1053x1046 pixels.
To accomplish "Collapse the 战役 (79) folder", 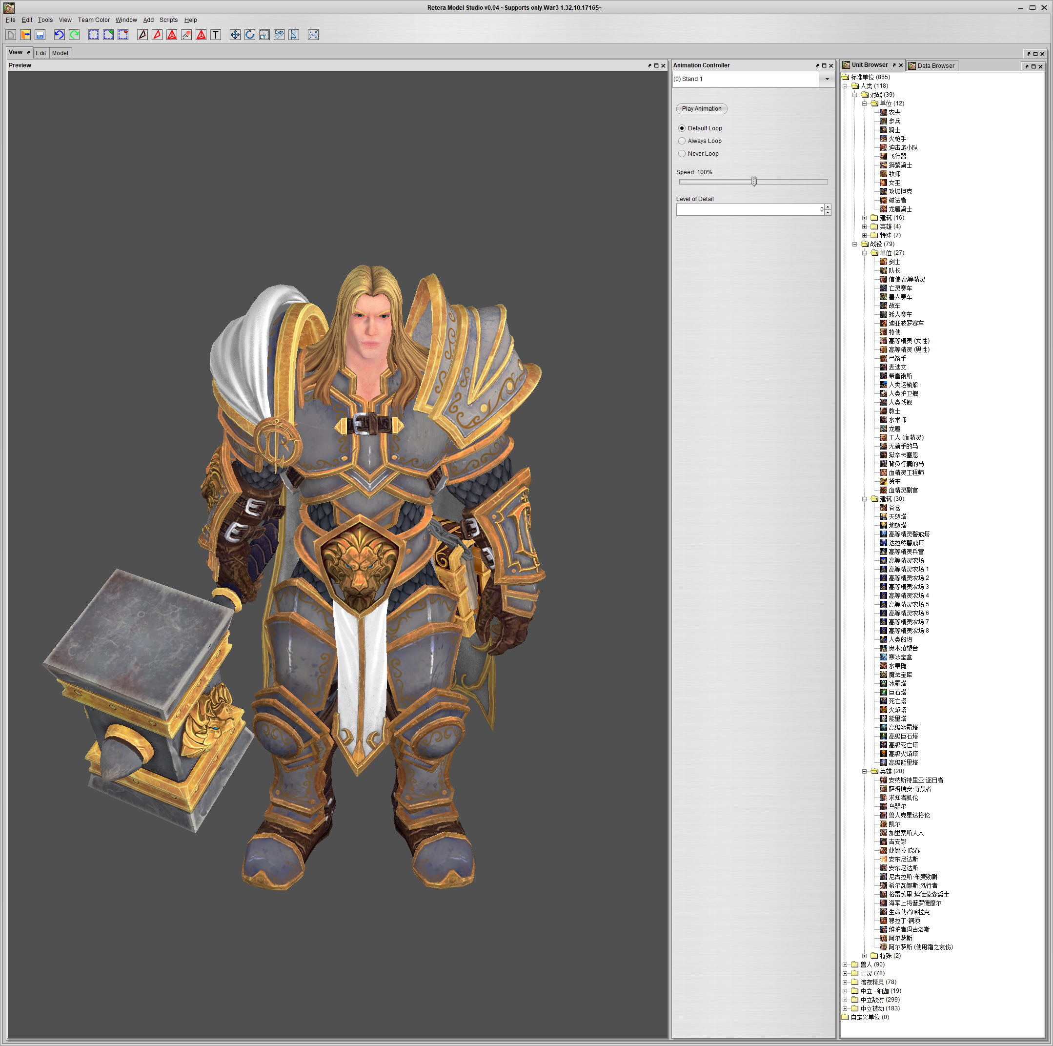I will click(854, 244).
